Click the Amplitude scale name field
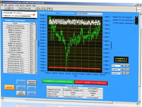Viewport: 142px width, 107px height. 116,69
